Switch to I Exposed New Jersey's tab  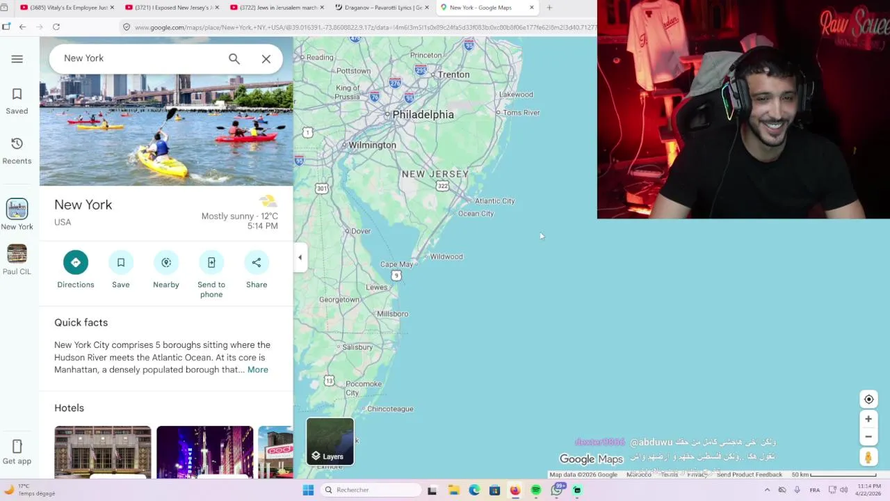click(172, 8)
